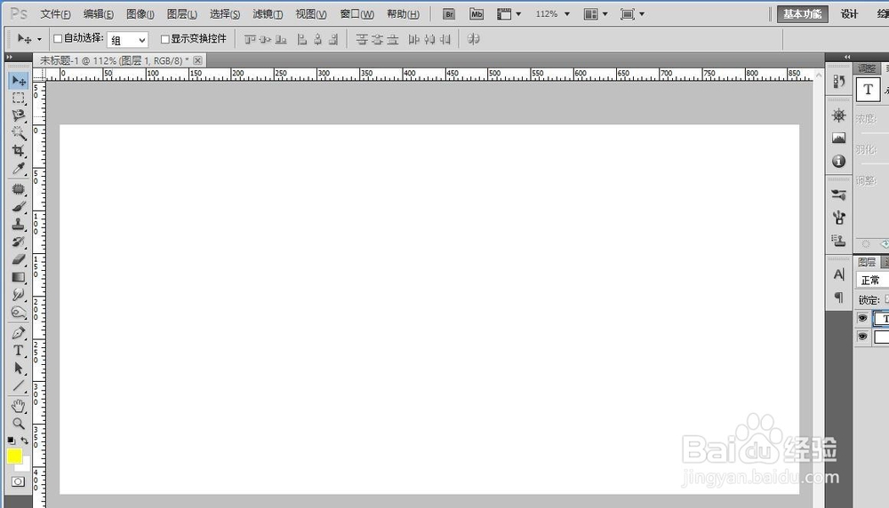
Task: Click the Auto-Align Layers icon
Action: pyautogui.click(x=474, y=39)
